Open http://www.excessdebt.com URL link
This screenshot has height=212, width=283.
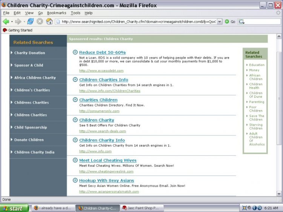(x=101, y=71)
